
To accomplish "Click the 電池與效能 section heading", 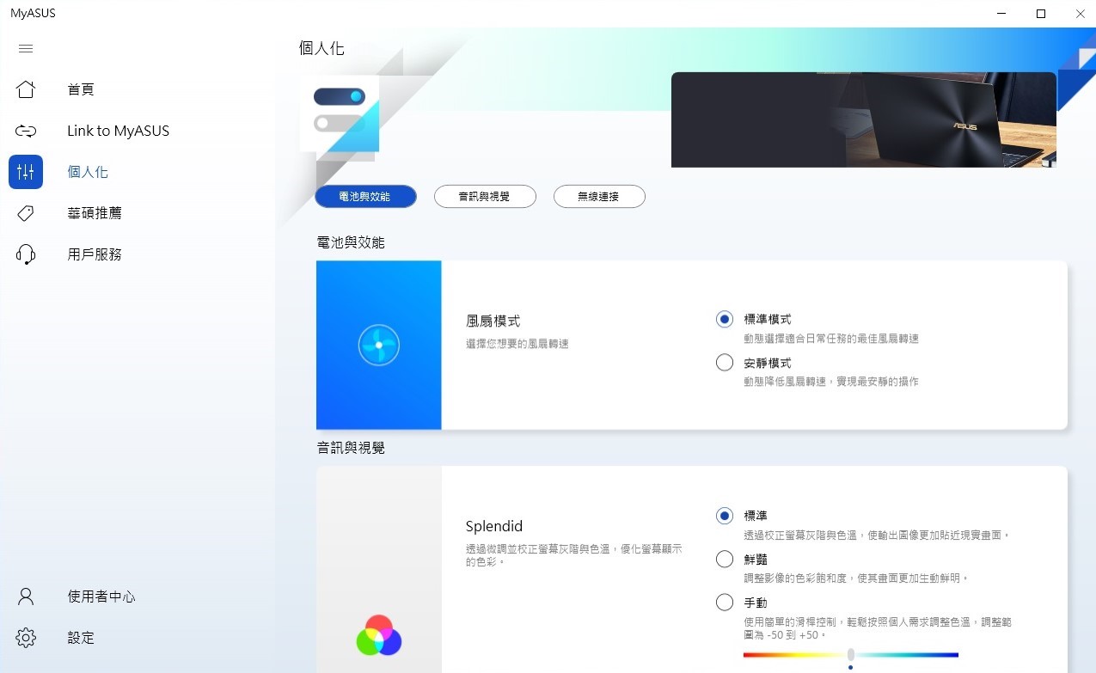I will (351, 242).
